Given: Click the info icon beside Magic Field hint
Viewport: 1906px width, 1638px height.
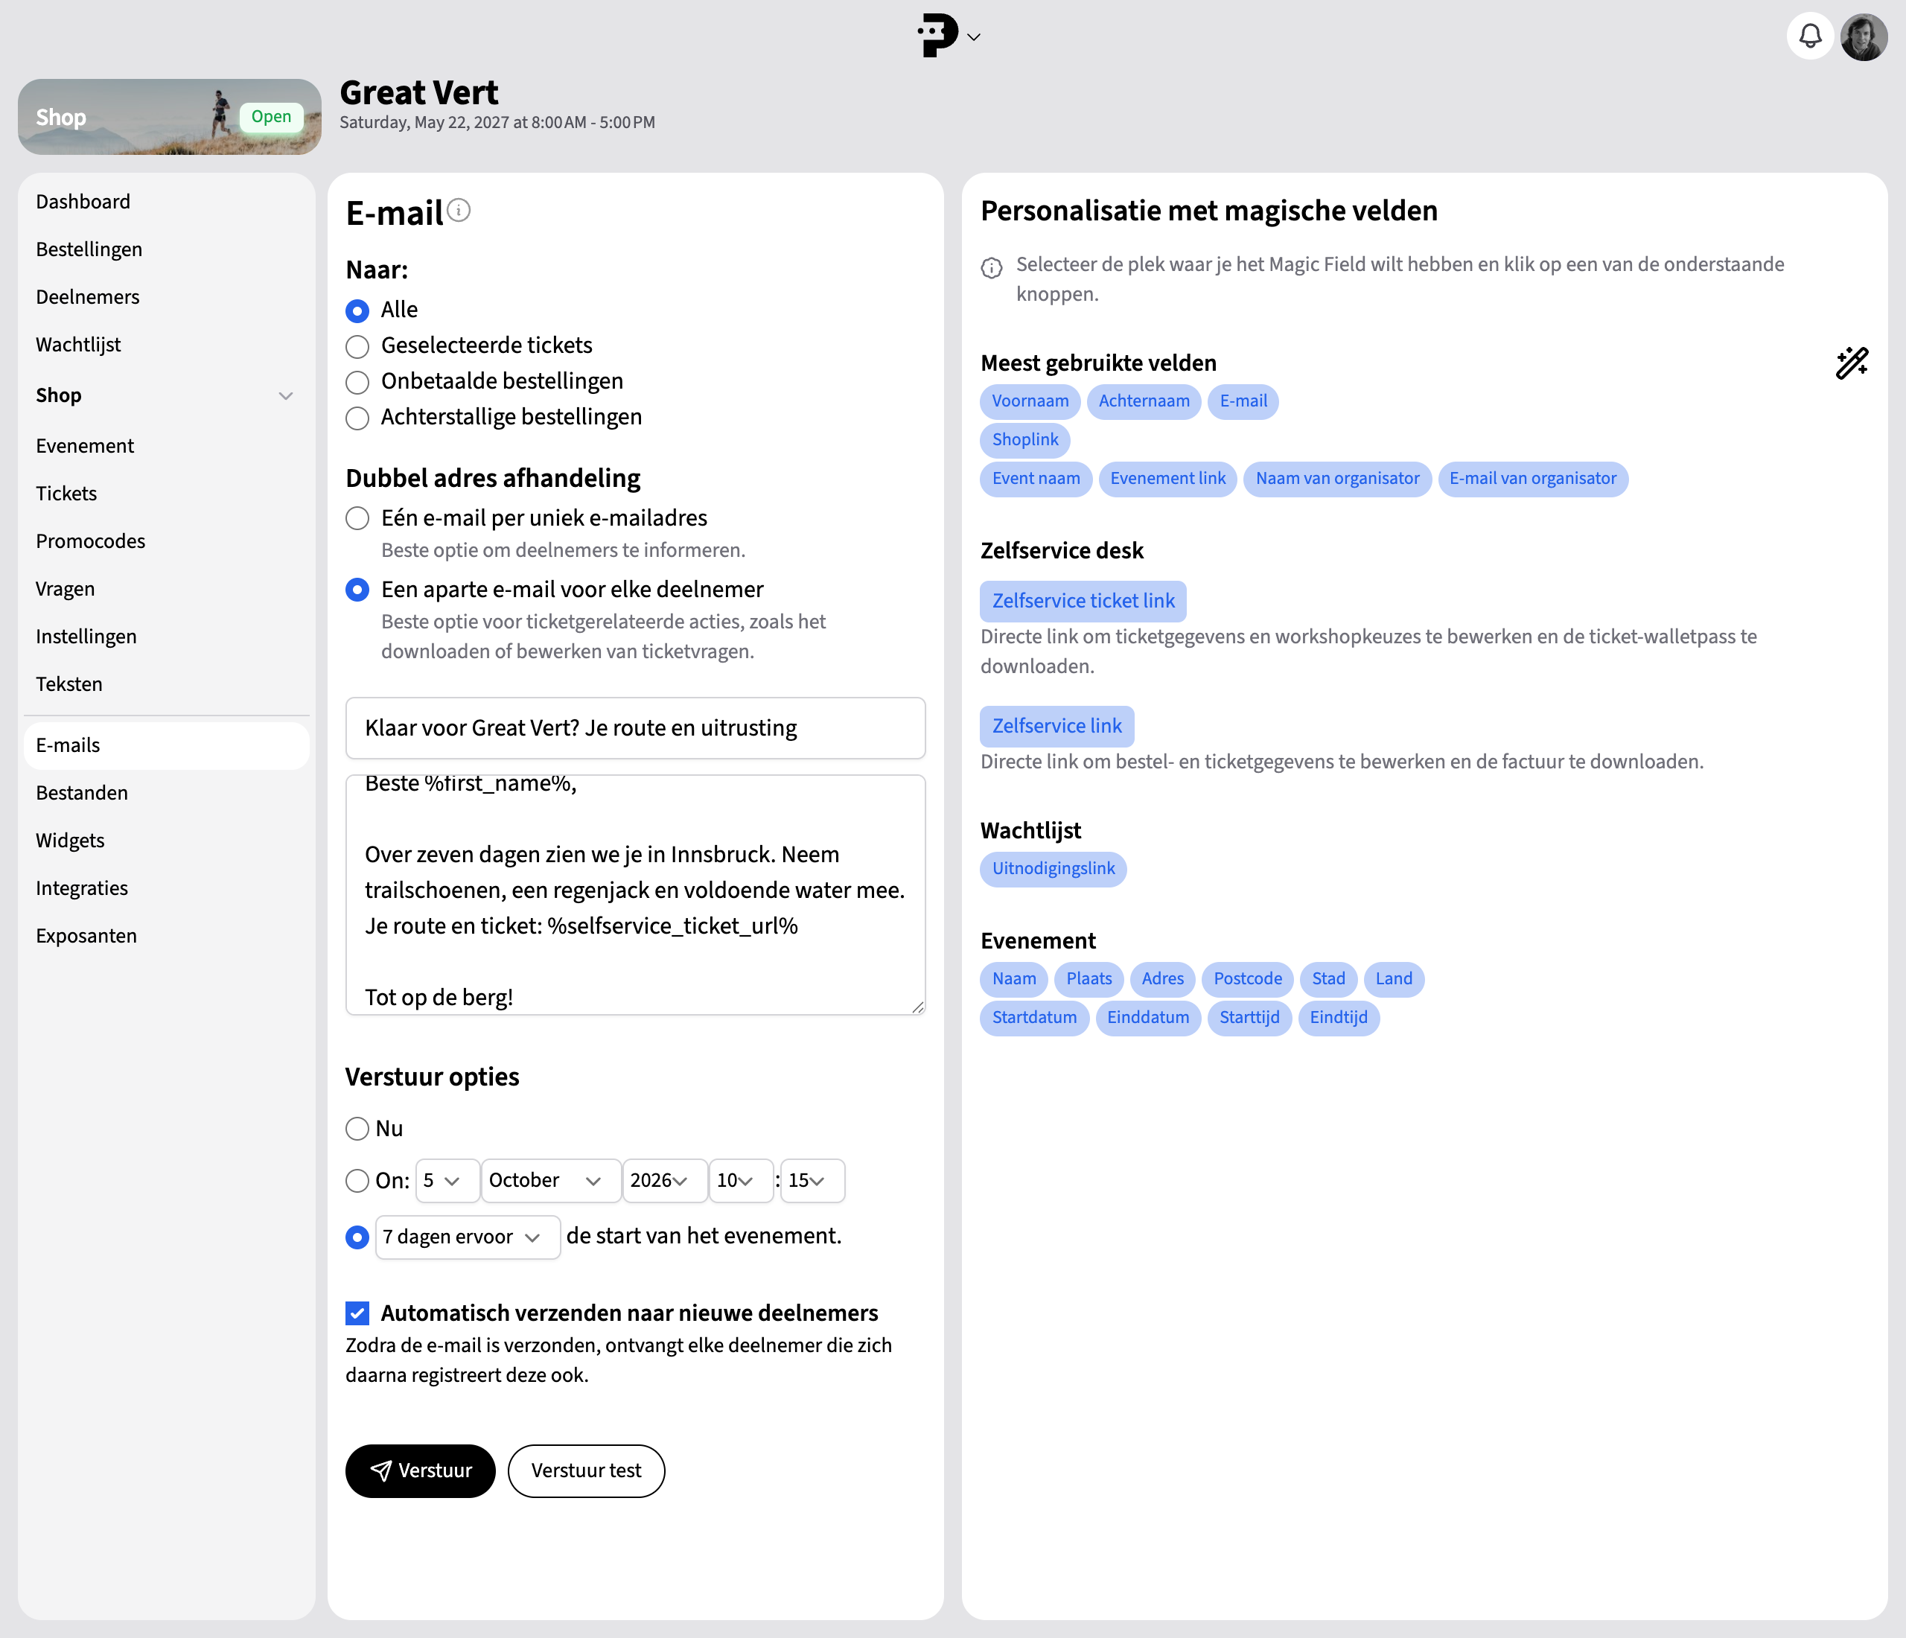Looking at the screenshot, I should [992, 267].
